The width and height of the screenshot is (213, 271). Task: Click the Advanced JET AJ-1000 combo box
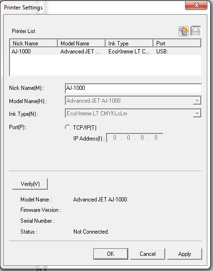click(x=133, y=101)
